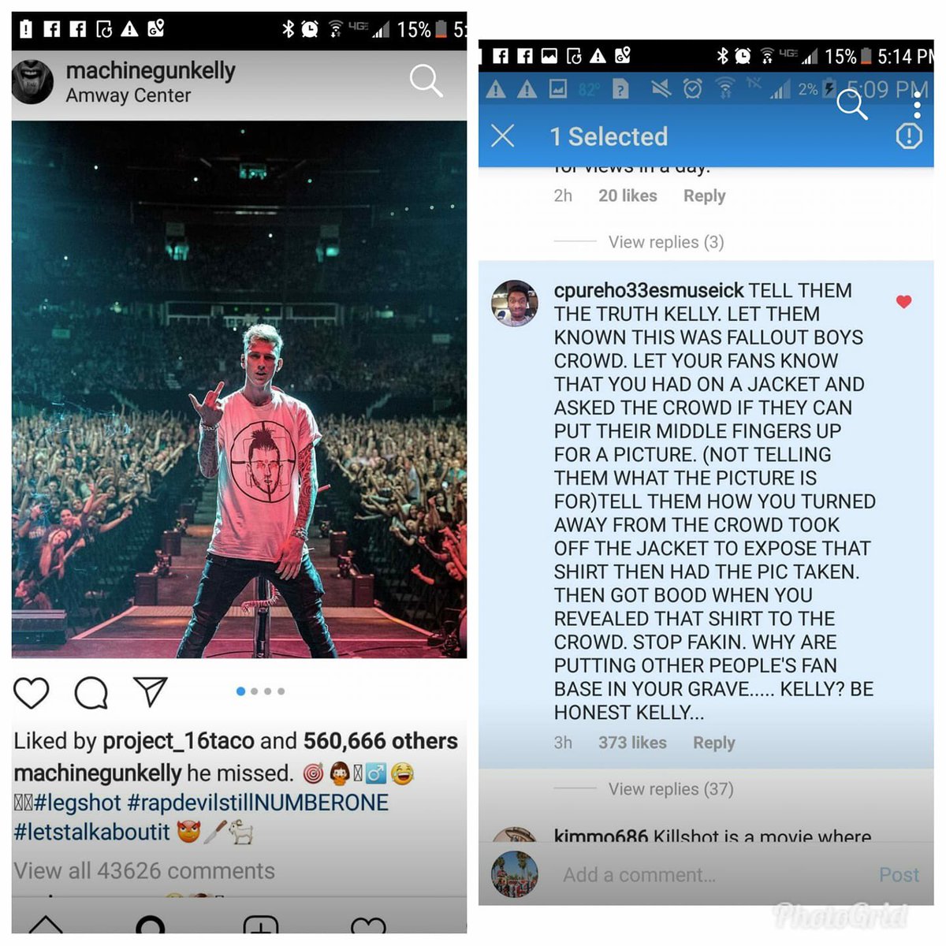Expand View replies (37)
The width and height of the screenshot is (946, 946).
(671, 789)
